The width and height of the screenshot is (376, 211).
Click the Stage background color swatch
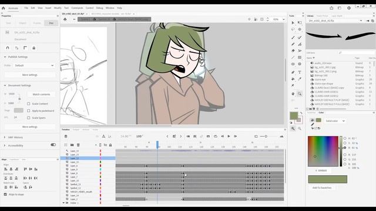[18, 111]
